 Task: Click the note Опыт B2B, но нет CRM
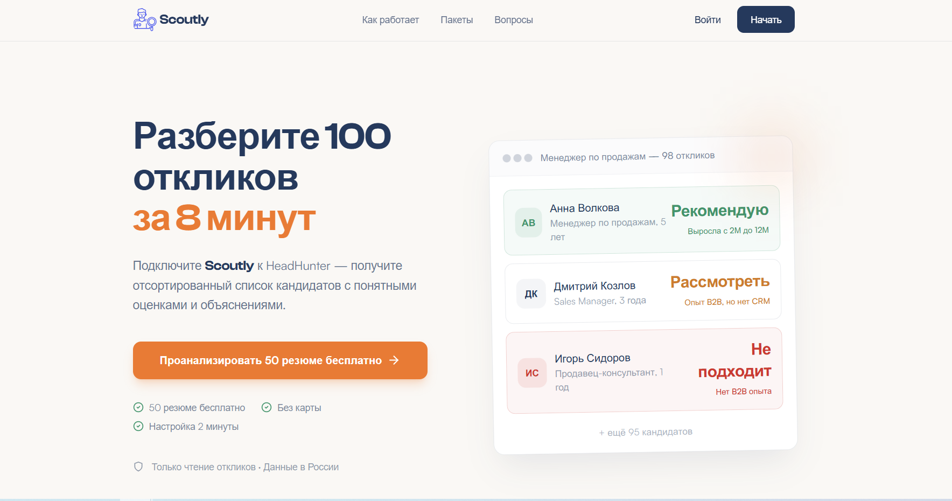727,302
